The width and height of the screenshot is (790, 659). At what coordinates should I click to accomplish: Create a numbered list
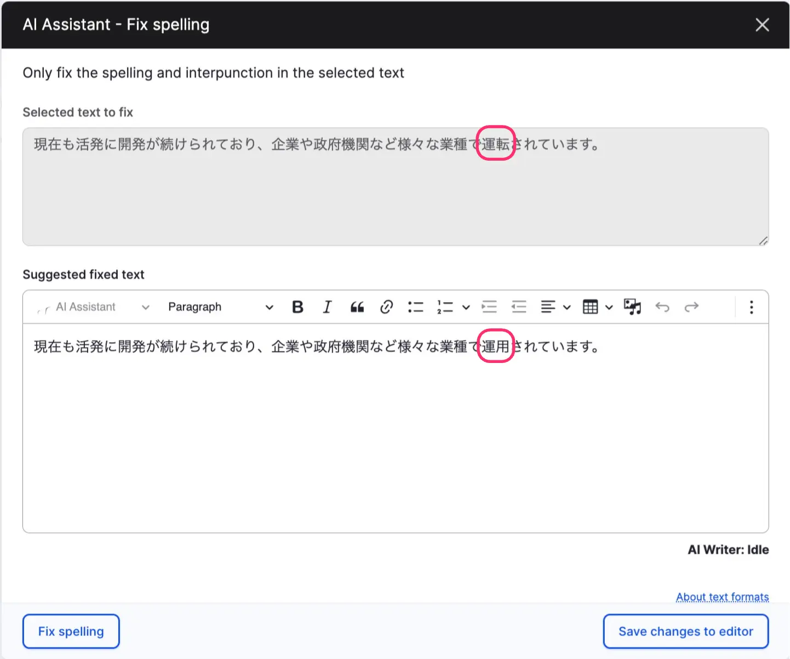pyautogui.click(x=445, y=307)
